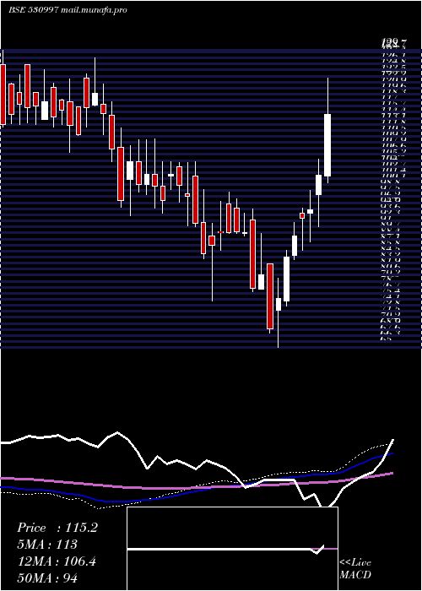The width and height of the screenshot is (422, 591).
Task: Click the 'Price : 115.2' value
Action: click(57, 528)
